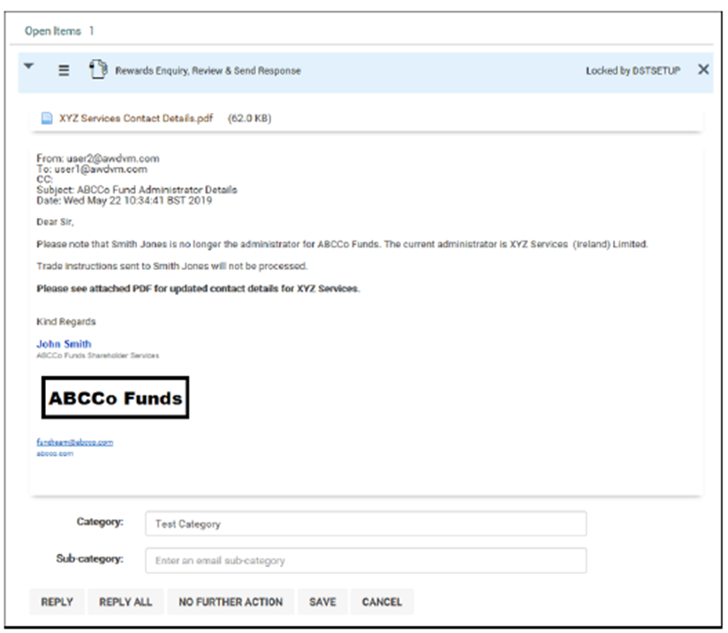Select the Rewards Enquiry, Review & Send Response title
728x633 pixels.
[x=208, y=71]
